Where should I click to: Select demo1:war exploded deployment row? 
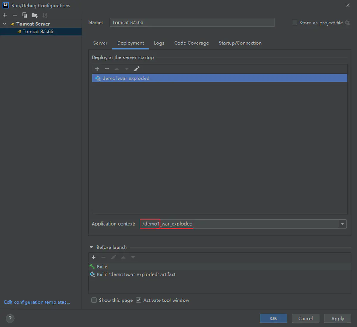pyautogui.click(x=220, y=78)
